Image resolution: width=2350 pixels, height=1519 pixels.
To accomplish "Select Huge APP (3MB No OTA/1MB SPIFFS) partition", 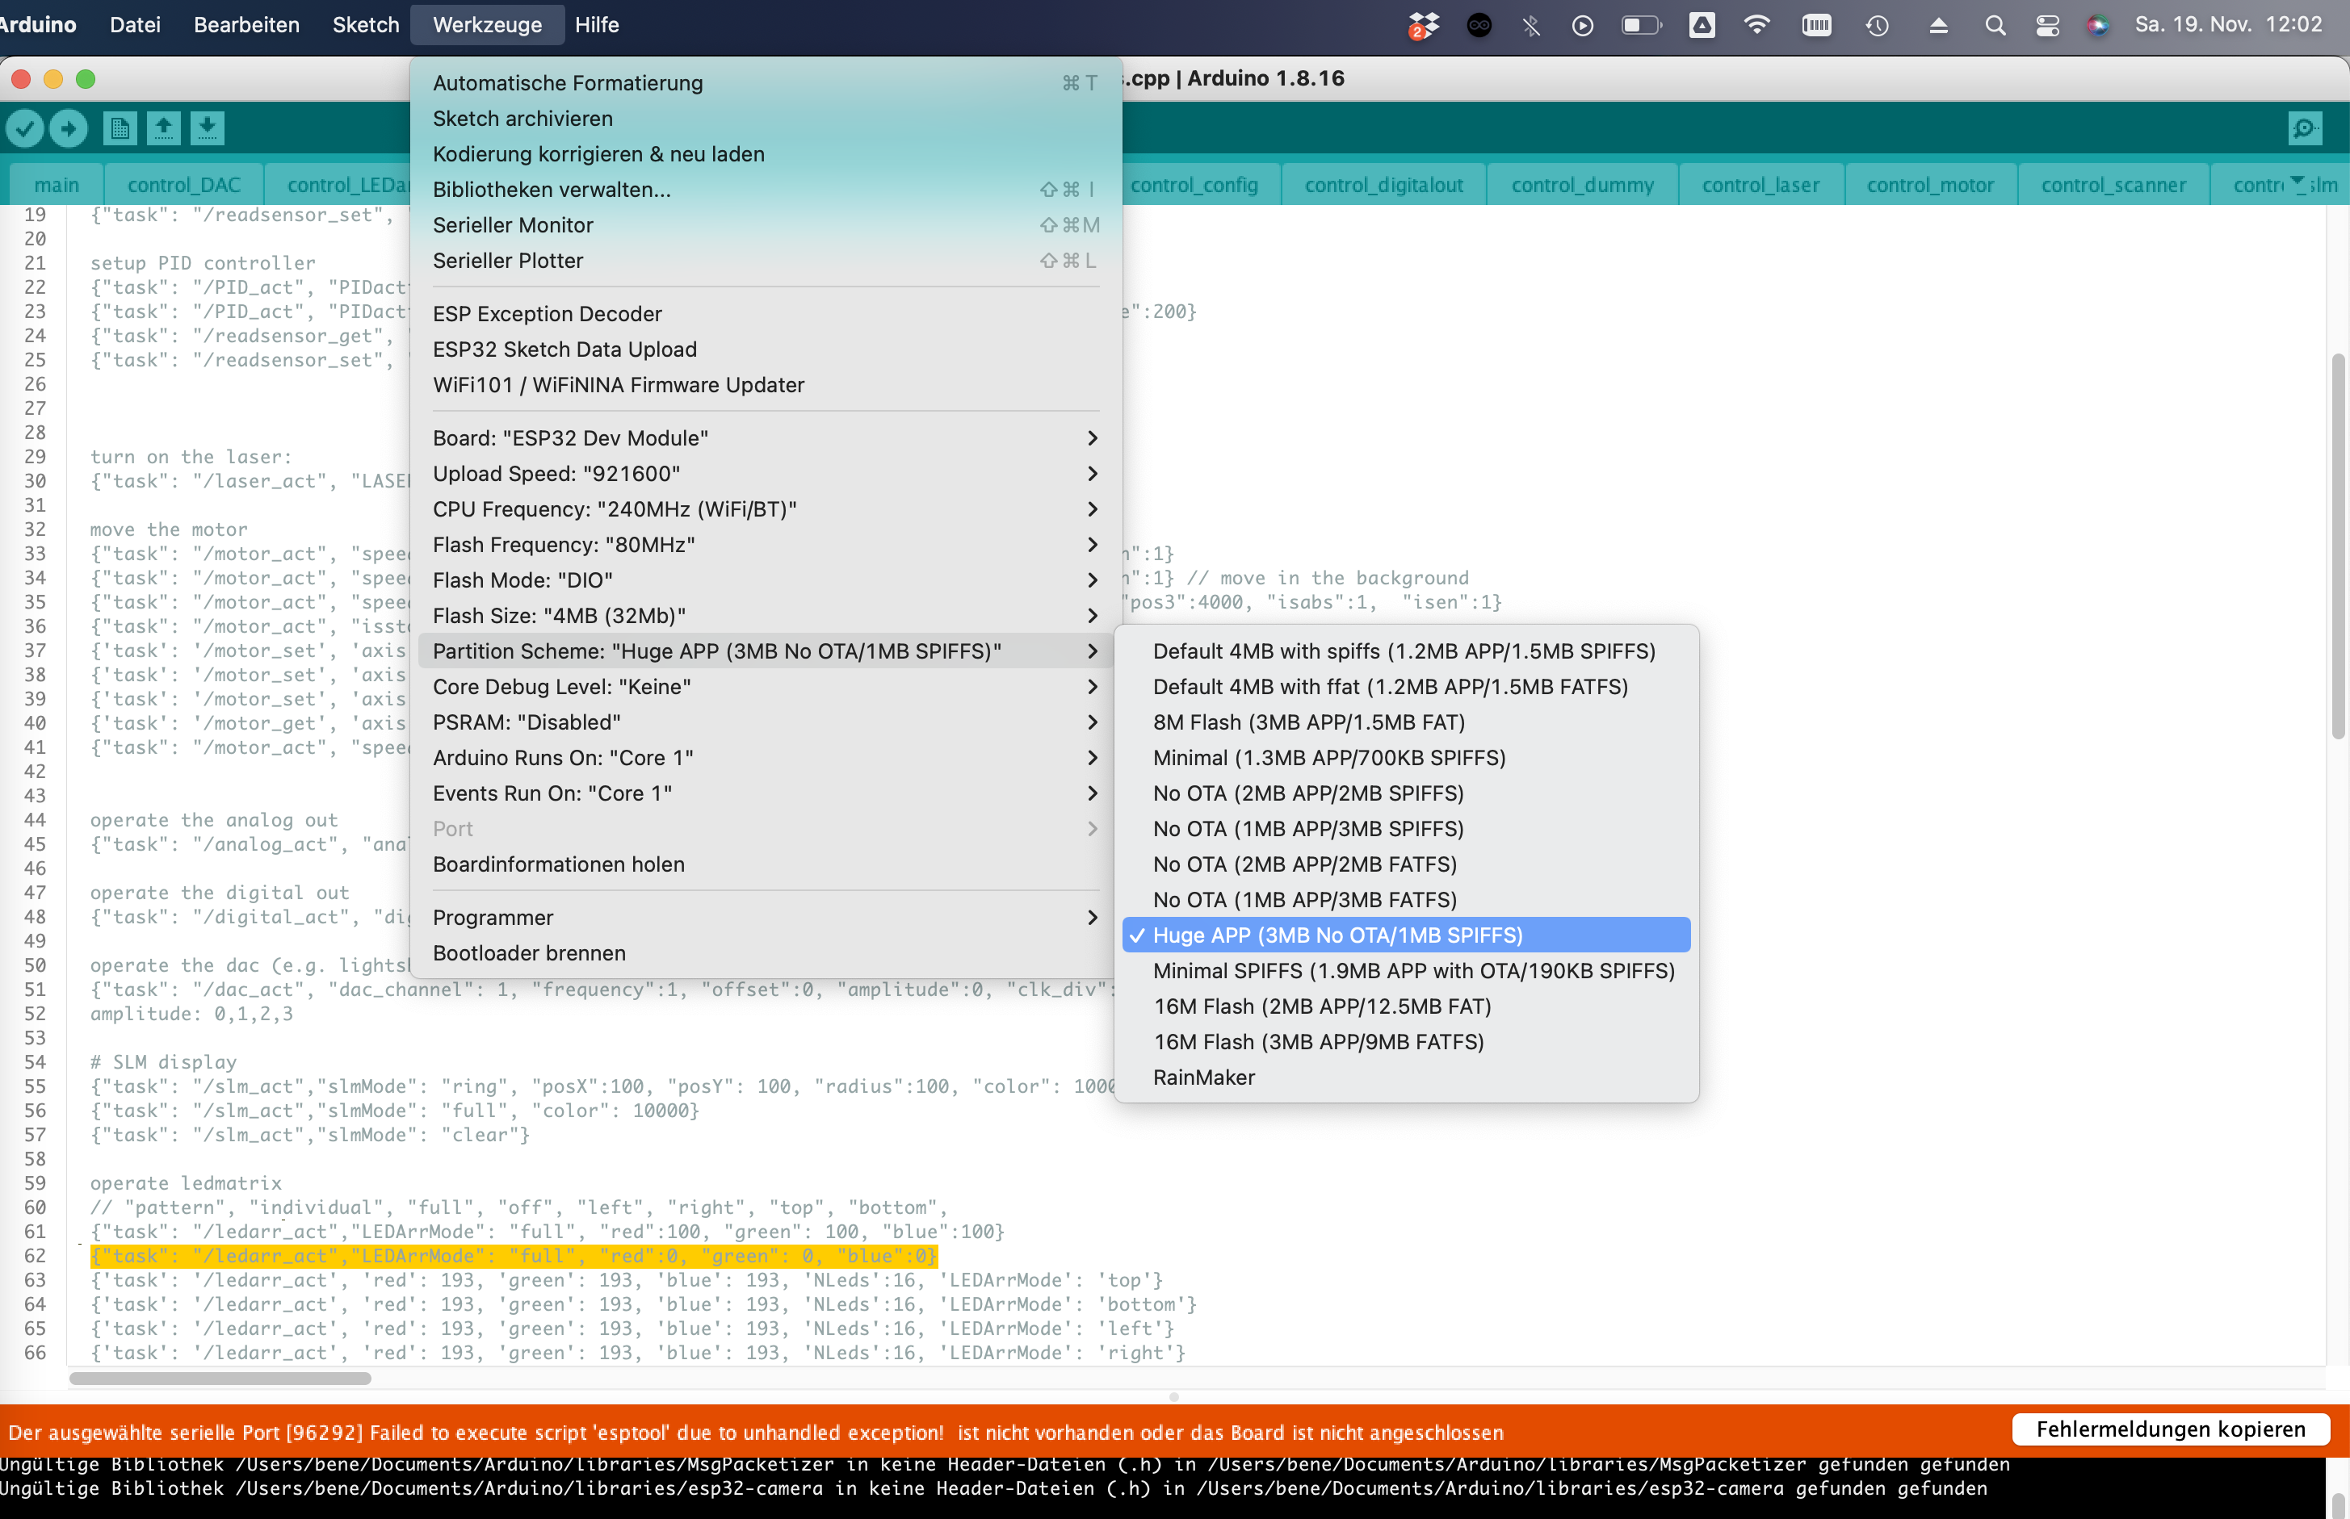I will click(x=1337, y=935).
